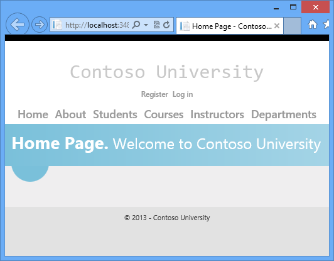Go to the Home menu item

[x=33, y=114]
